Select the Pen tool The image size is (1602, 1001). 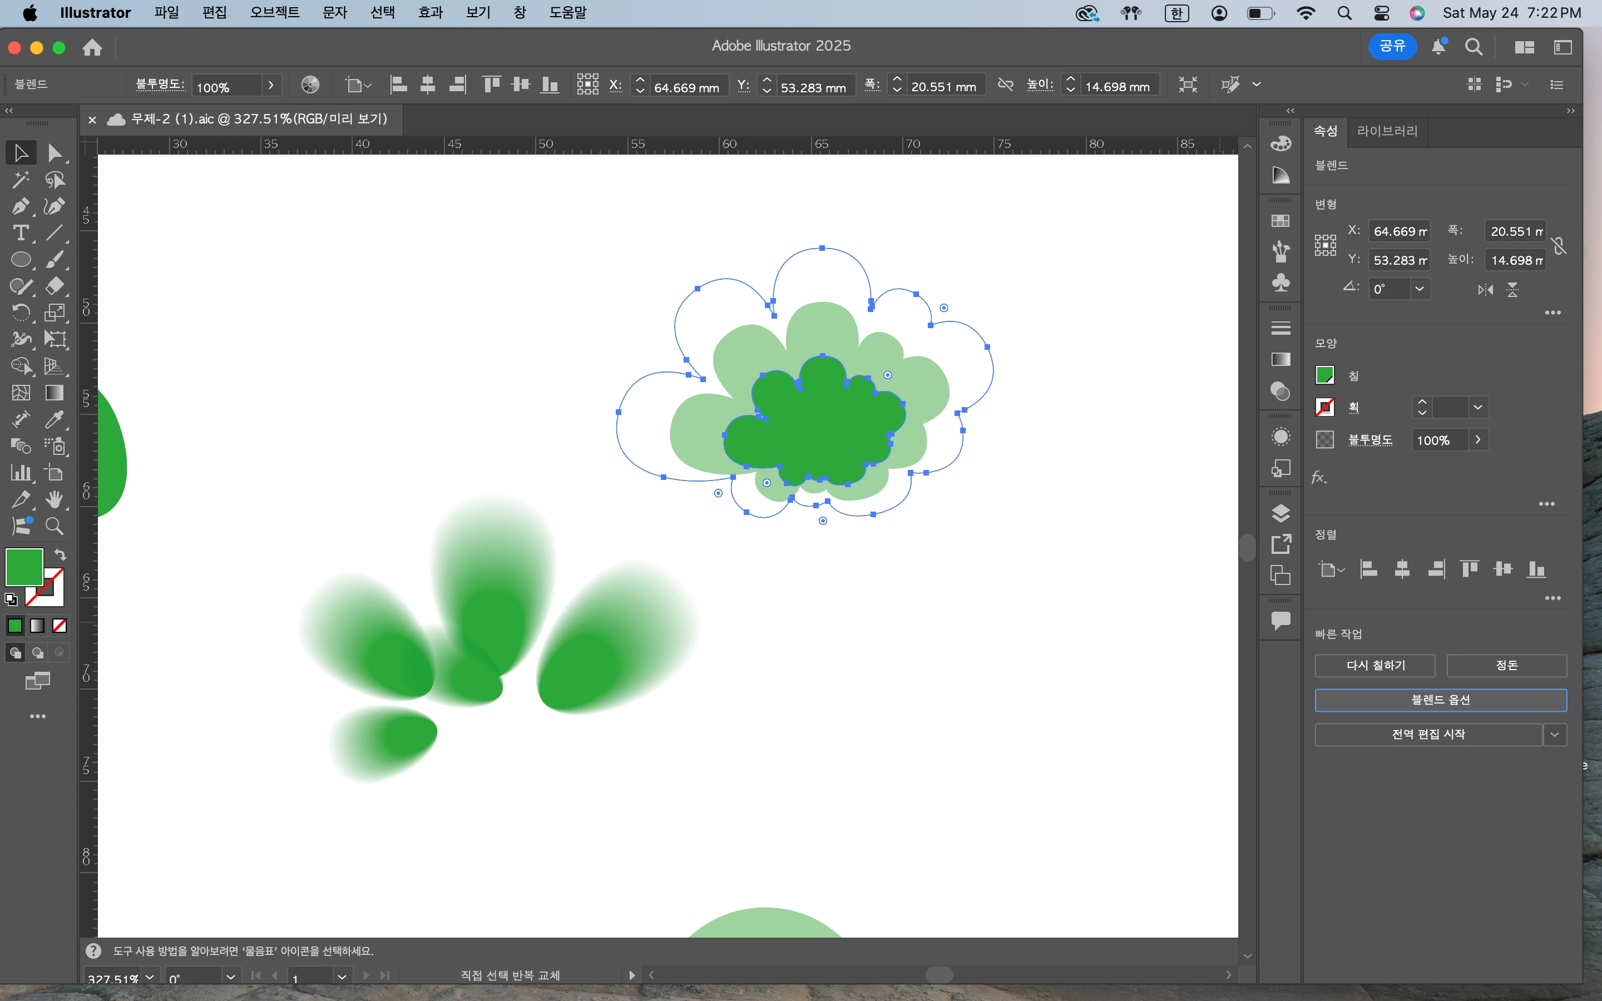21,206
